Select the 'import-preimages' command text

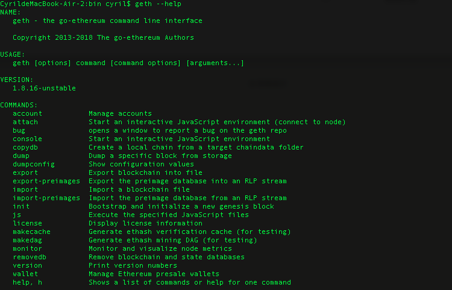coord(46,198)
